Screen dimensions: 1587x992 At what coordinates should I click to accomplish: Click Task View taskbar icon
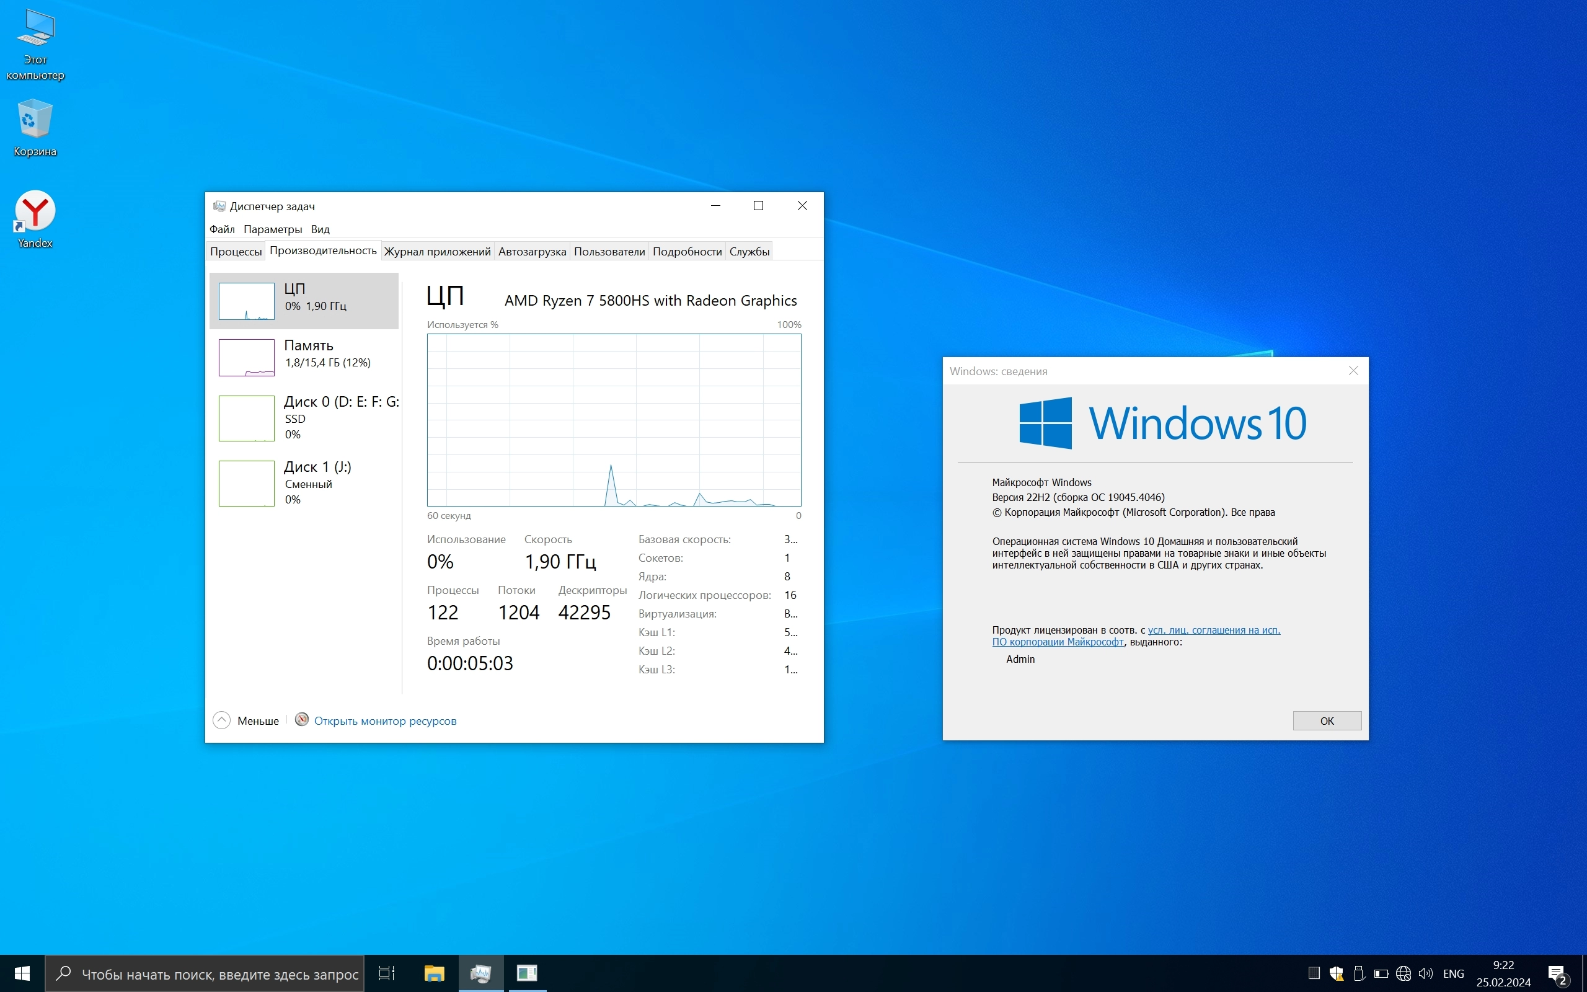point(387,973)
